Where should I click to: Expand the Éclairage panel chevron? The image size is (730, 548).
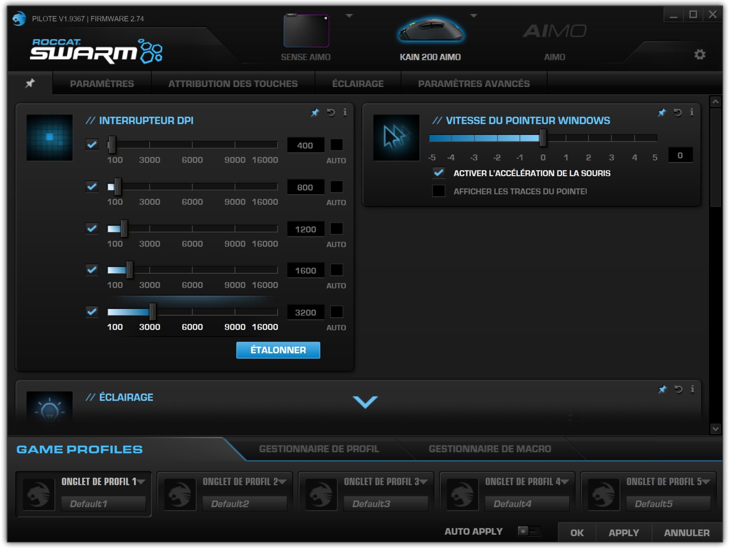click(365, 402)
